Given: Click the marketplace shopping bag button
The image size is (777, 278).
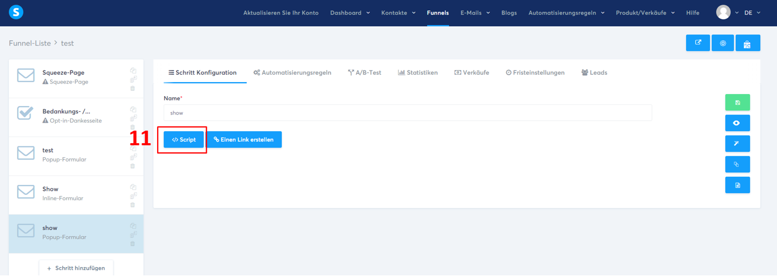Looking at the screenshot, I should point(747,43).
